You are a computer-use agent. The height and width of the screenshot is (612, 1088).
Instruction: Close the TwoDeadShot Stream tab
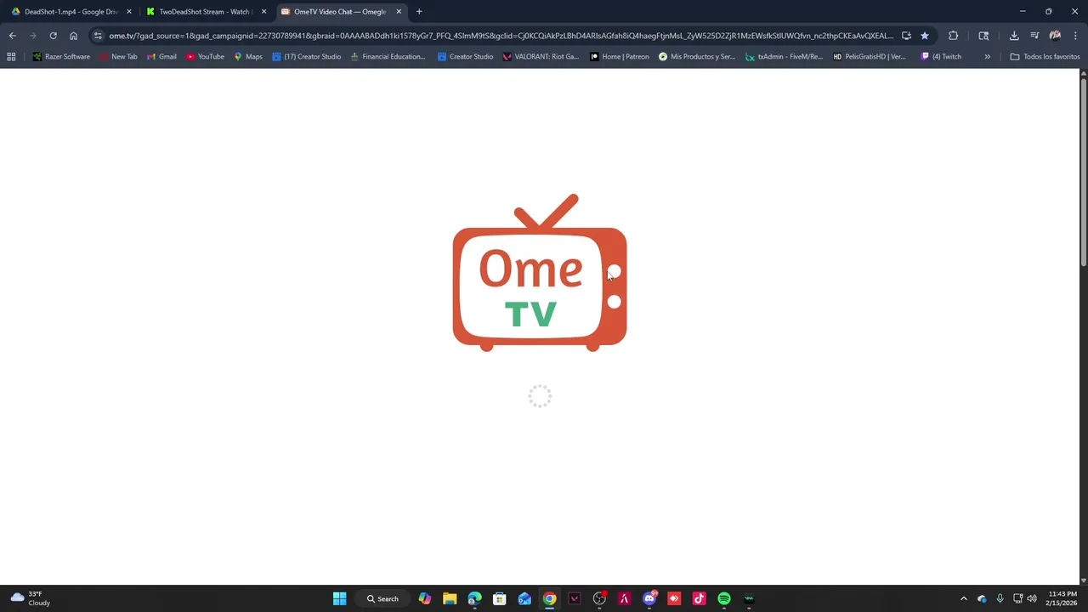pos(263,12)
